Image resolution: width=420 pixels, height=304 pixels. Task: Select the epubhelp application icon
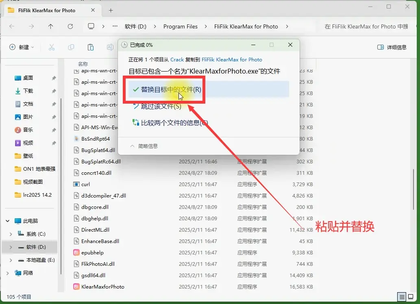click(76, 252)
